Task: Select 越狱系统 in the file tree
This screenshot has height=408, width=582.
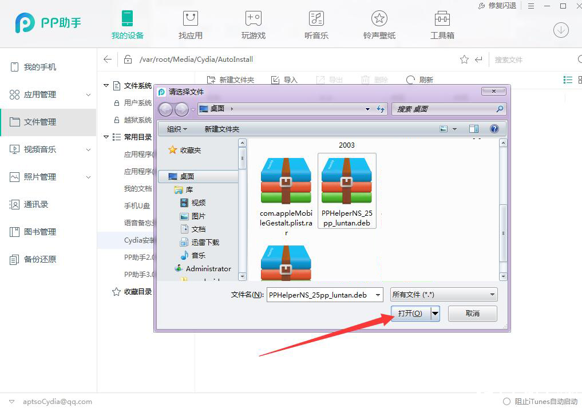Action: pyautogui.click(x=138, y=120)
